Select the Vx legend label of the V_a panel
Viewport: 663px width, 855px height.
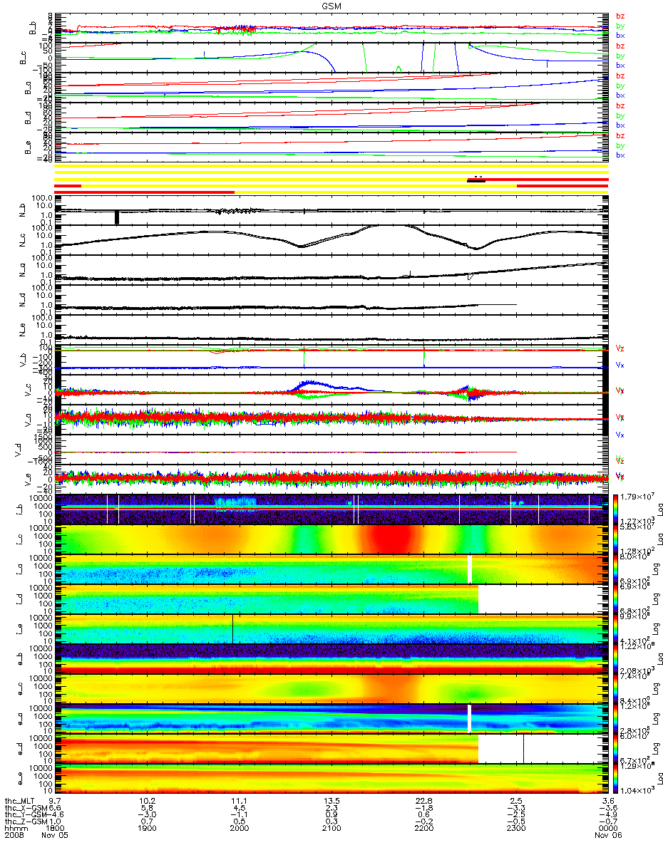(620, 435)
